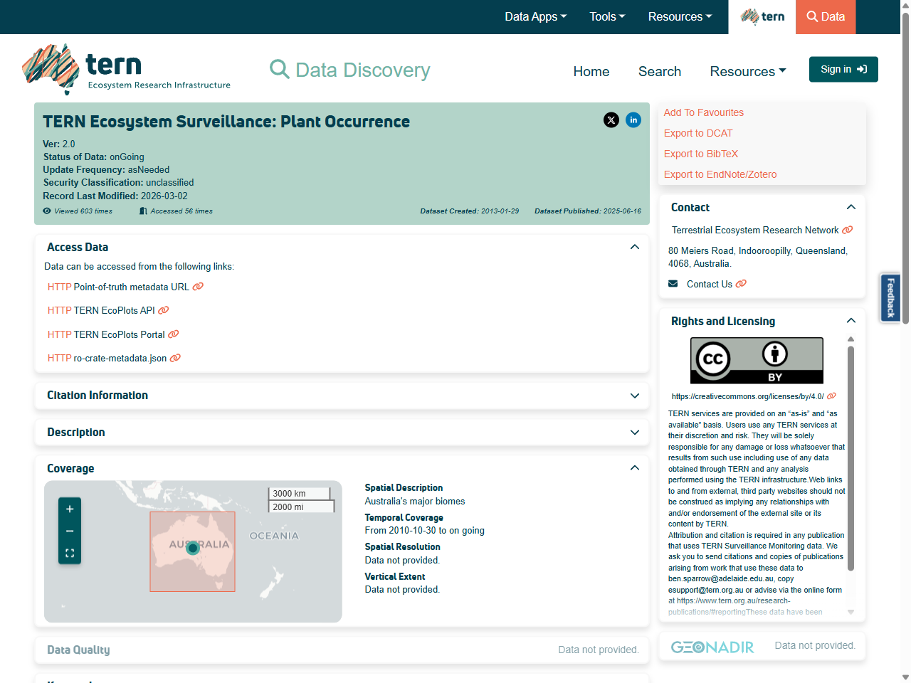
Task: Zoom out on the coverage map
Action: 69,531
